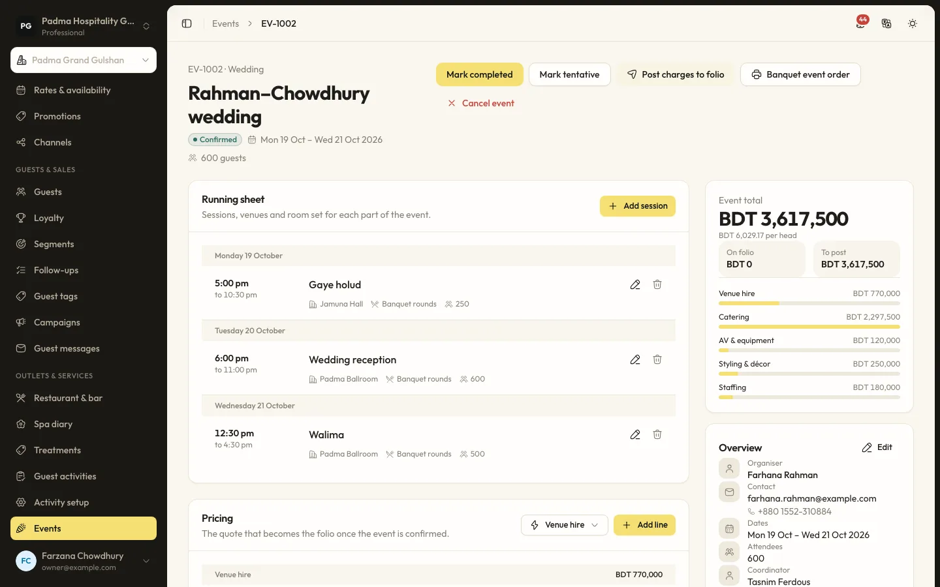
Task: Click Guest activities clipboard icon
Action: (x=21, y=476)
